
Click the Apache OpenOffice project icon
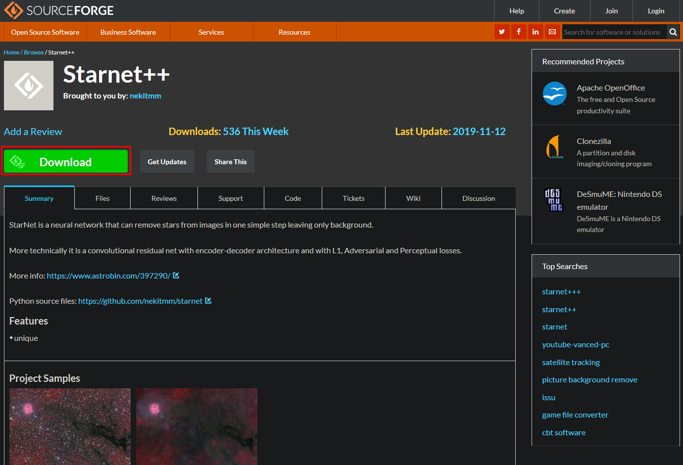pyautogui.click(x=555, y=93)
